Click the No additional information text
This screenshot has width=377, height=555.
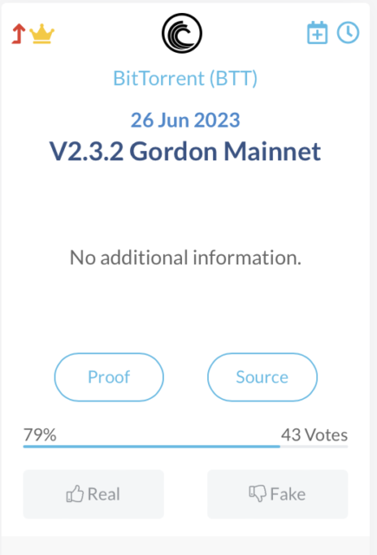pos(185,258)
